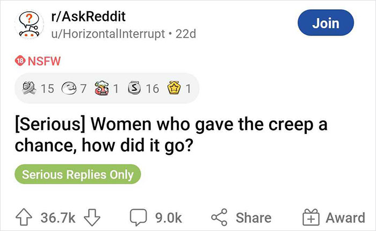Join the r/AskReddit community
This screenshot has height=231, width=376.
(x=325, y=23)
